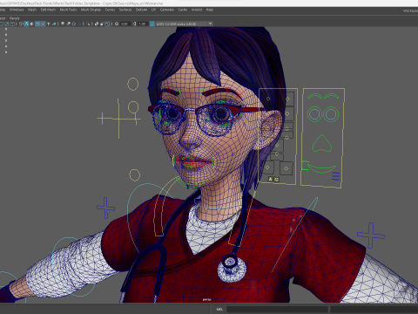Screen dimensions: 418x314
Task: Click X-Ray Active Components icon
Action: (x=102, y=24)
